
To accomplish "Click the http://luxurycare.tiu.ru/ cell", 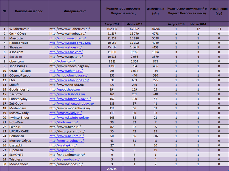I will coord(75,131).
